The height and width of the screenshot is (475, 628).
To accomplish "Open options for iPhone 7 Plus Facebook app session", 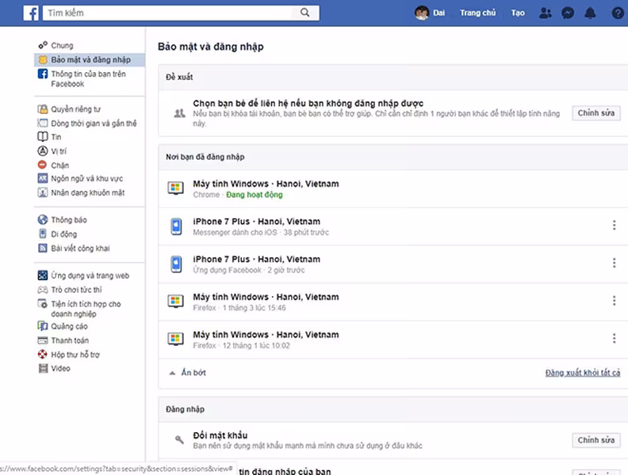I will click(x=614, y=263).
